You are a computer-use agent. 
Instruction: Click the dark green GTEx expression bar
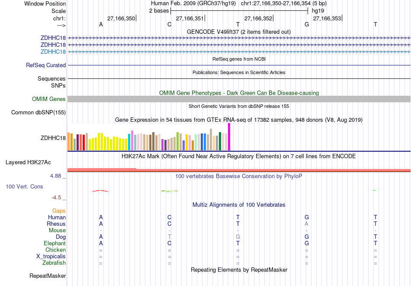coord(220,141)
